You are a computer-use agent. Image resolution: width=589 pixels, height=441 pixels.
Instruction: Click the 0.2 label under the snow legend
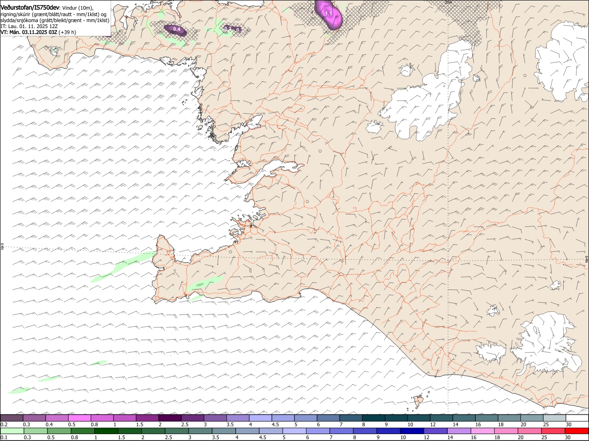(4, 424)
